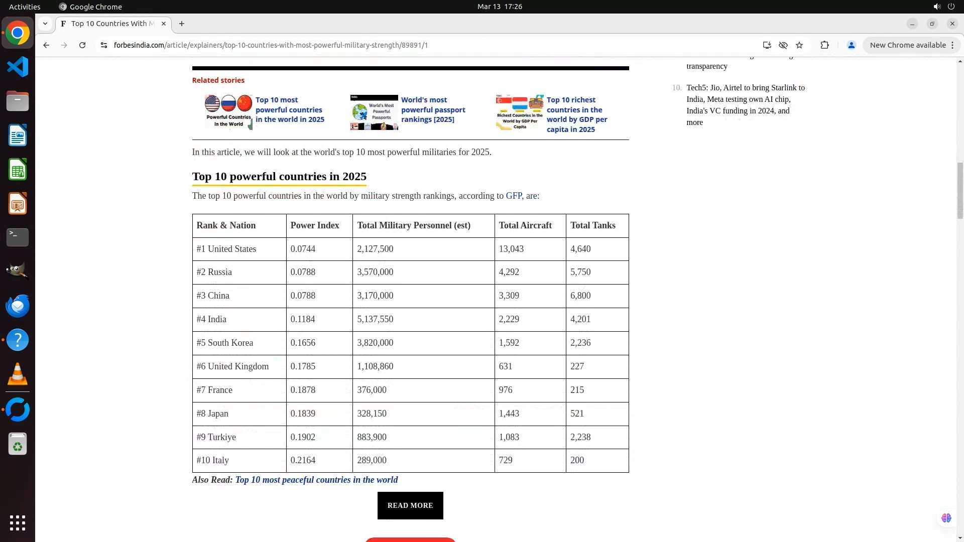Click the install app icon in address bar
This screenshot has width=964, height=542.
pyautogui.click(x=767, y=45)
